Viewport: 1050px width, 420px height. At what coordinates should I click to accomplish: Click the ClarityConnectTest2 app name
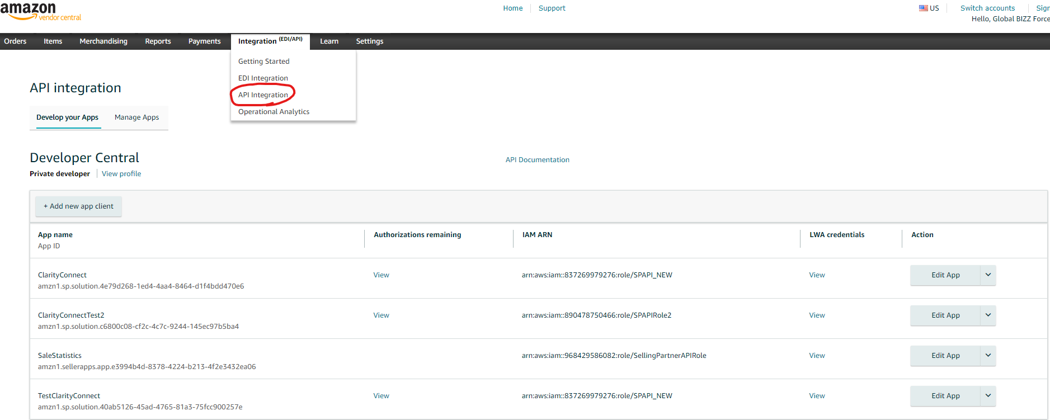[x=71, y=315]
